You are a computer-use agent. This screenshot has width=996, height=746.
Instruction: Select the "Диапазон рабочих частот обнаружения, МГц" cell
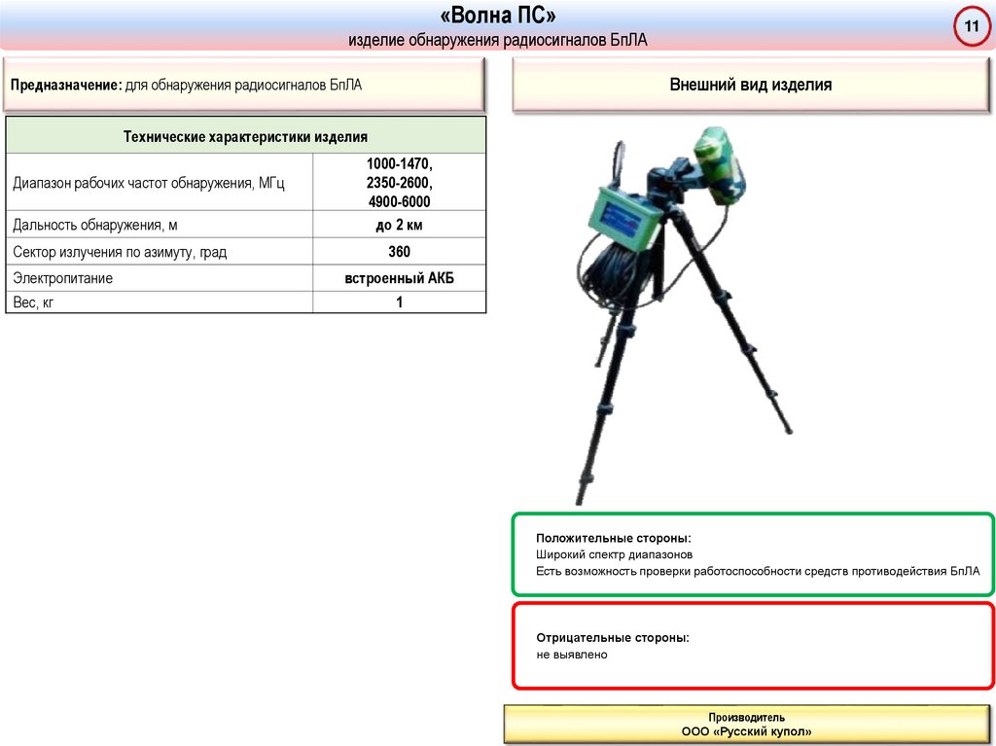[160, 183]
